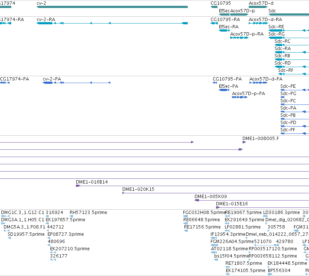The height and width of the screenshot is (276, 309).
Task: Click the Acox57D-p gene label
Action: click(x=243, y=11)
